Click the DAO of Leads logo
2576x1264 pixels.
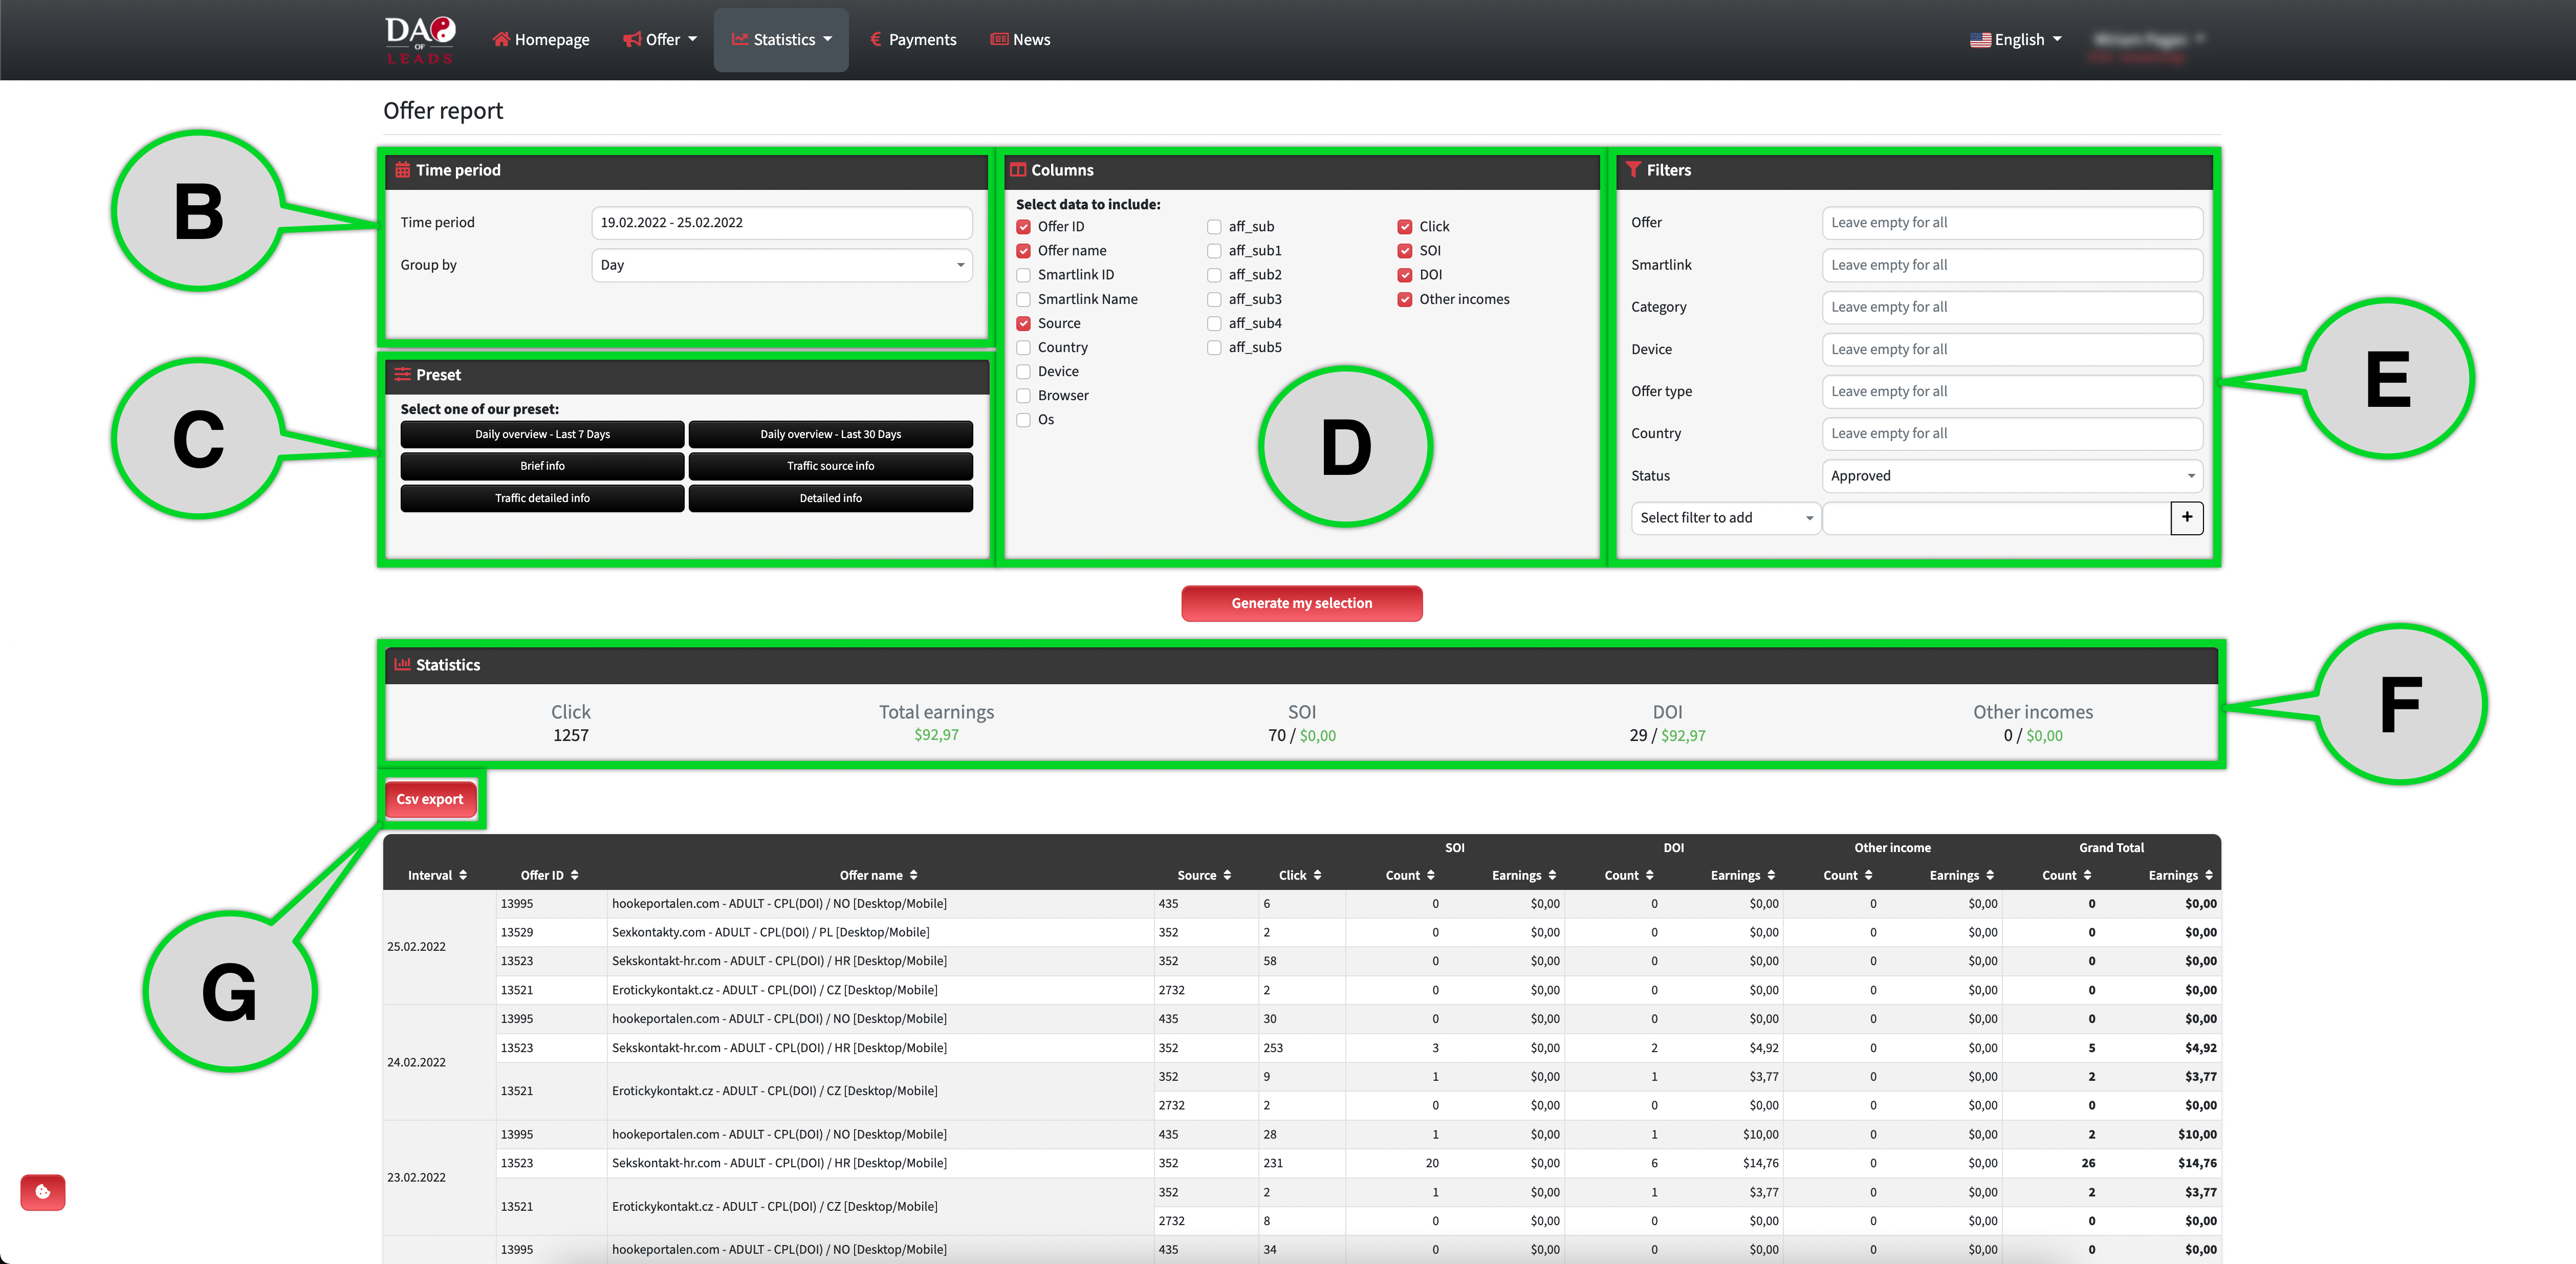pos(420,40)
